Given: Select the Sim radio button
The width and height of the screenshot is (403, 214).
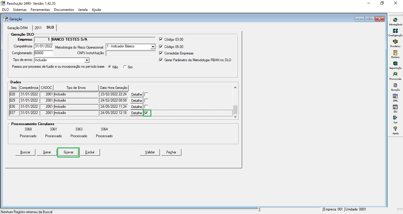Looking at the screenshot, I should [x=125, y=67].
